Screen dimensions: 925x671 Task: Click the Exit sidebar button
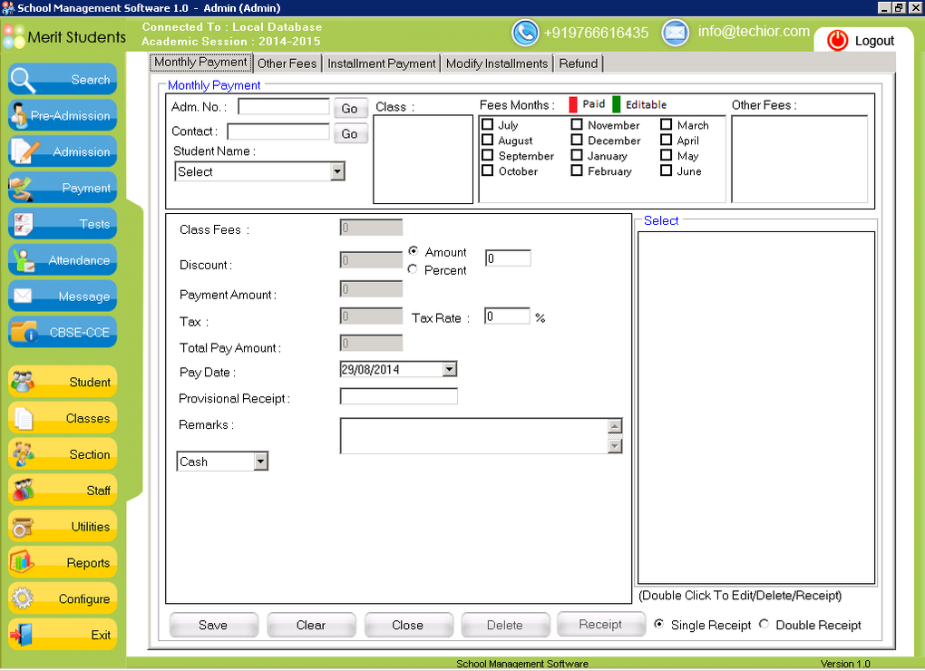tap(63, 635)
